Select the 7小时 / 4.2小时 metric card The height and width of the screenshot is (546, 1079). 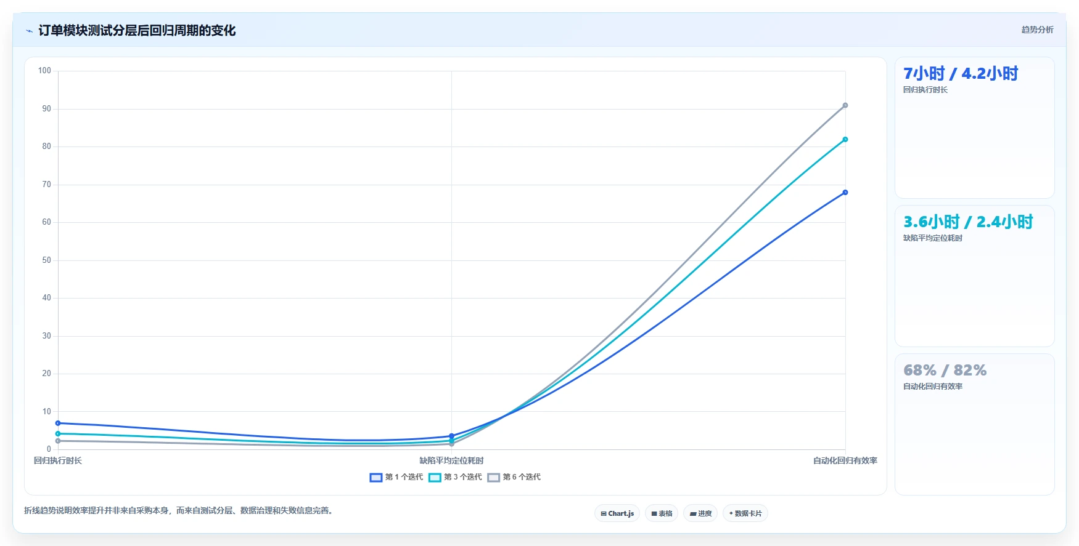(x=974, y=127)
